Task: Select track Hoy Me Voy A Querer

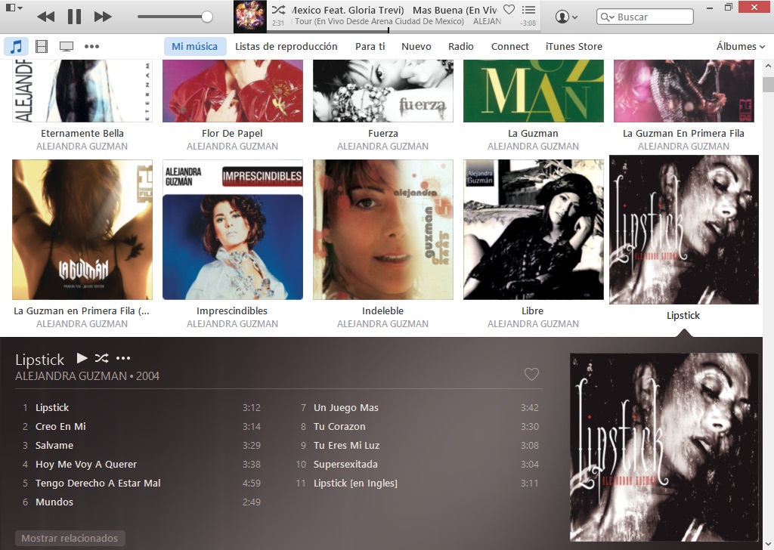Action: (x=141, y=464)
